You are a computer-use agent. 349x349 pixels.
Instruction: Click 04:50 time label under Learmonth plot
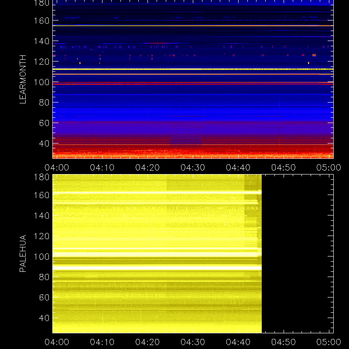[x=283, y=168]
